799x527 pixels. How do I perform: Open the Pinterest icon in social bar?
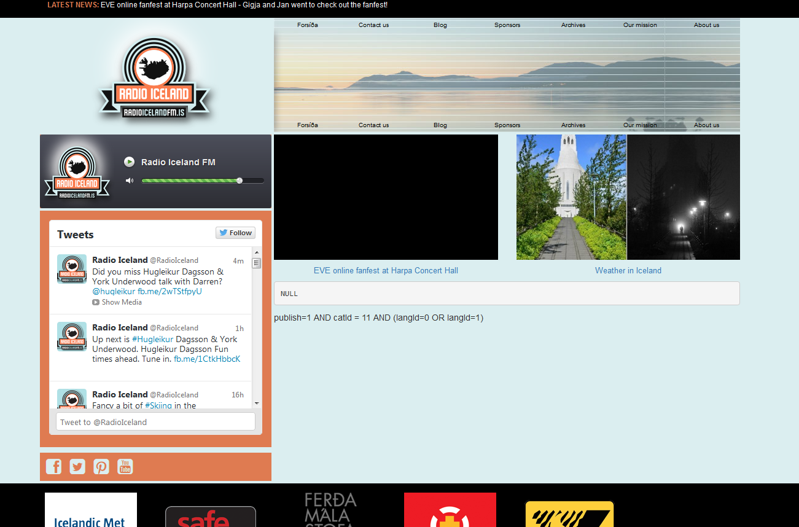101,467
